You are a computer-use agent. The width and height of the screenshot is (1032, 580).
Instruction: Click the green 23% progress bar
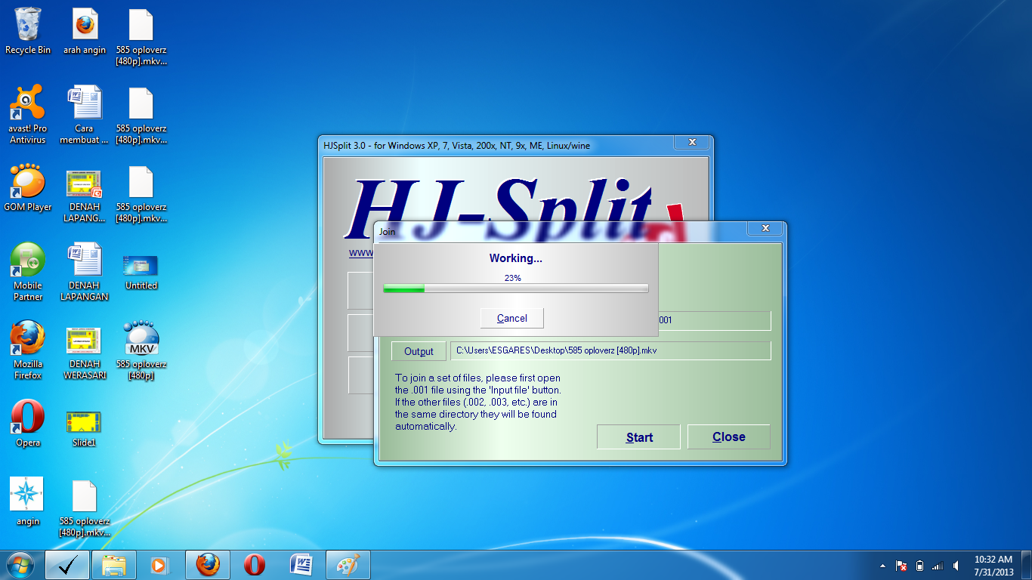click(x=515, y=288)
